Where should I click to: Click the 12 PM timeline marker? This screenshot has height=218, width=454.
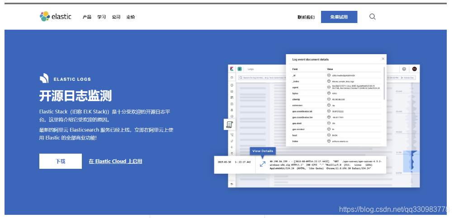coord(399,152)
